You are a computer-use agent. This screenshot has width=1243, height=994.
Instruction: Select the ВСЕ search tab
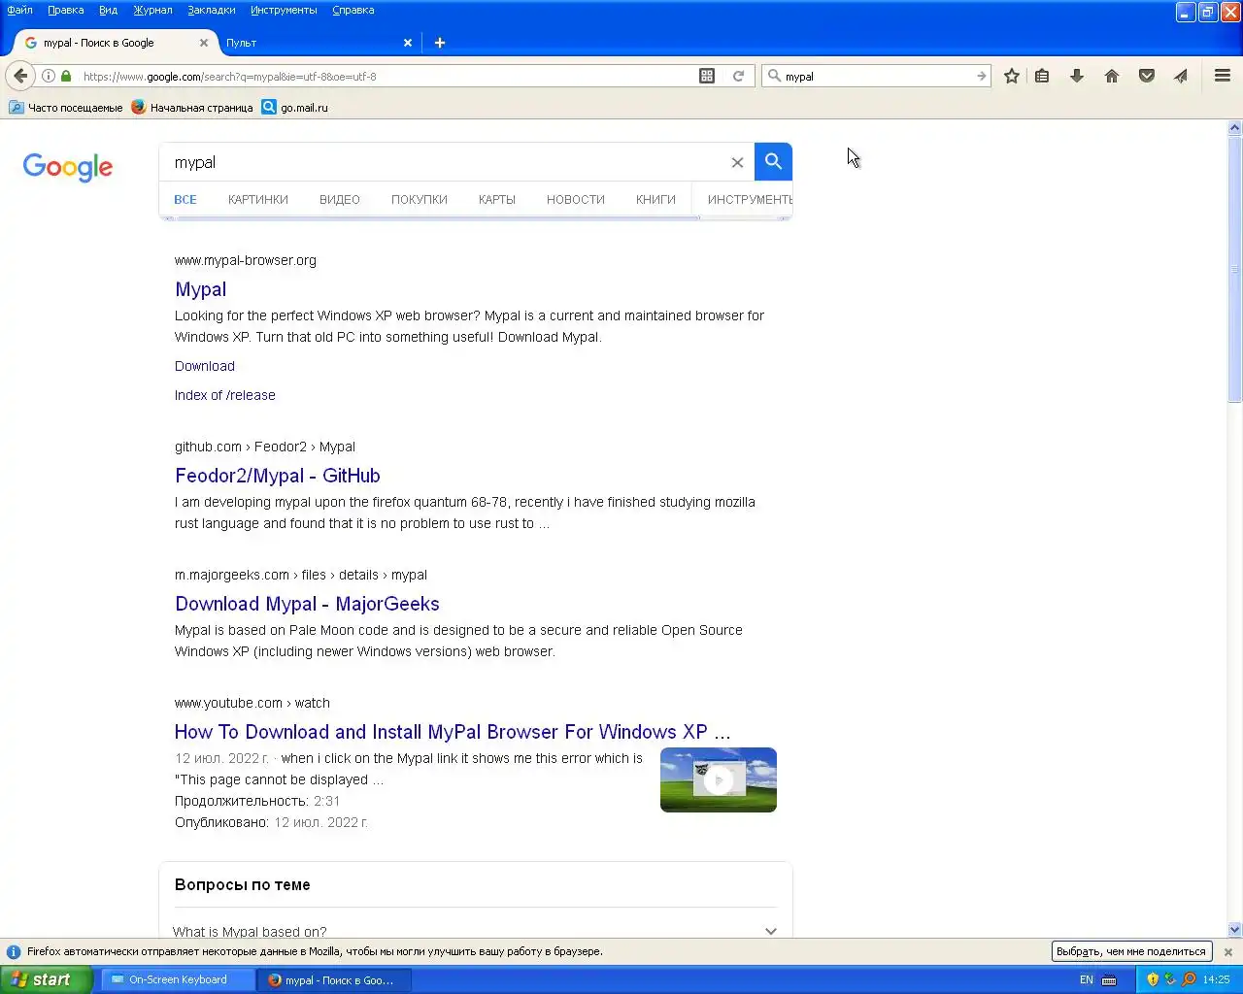click(185, 199)
